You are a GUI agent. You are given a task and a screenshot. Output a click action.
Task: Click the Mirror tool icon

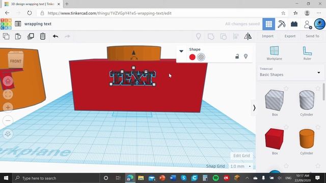tap(248, 37)
